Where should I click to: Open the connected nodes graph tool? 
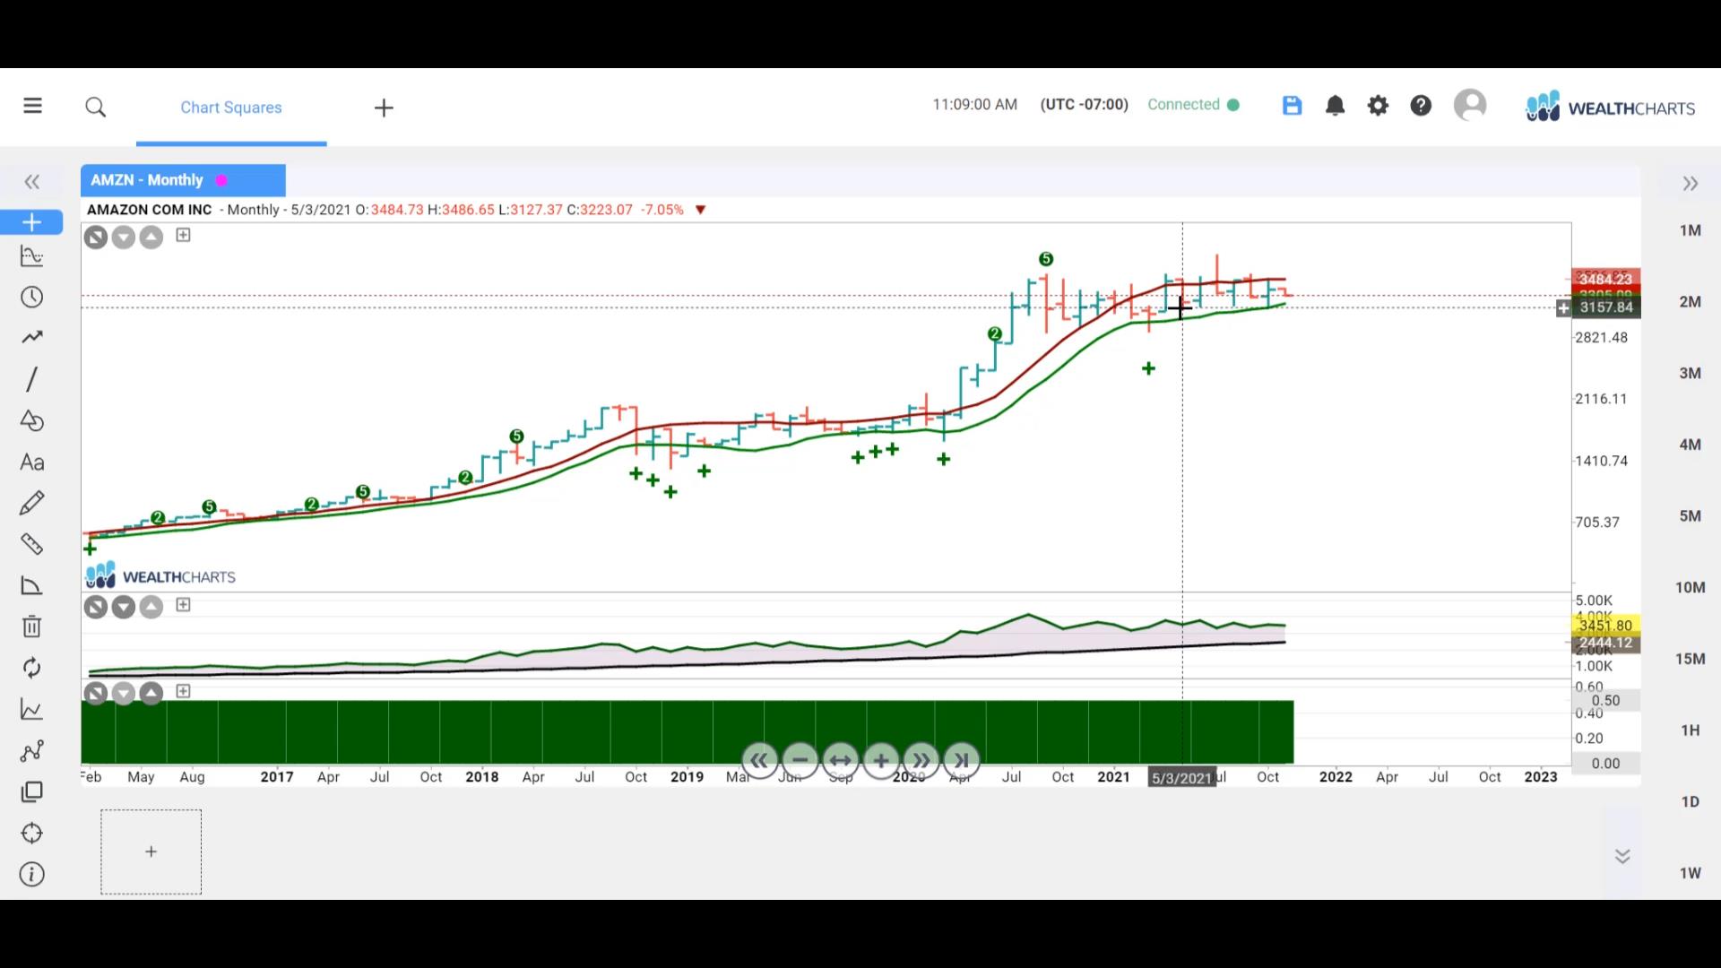point(31,751)
